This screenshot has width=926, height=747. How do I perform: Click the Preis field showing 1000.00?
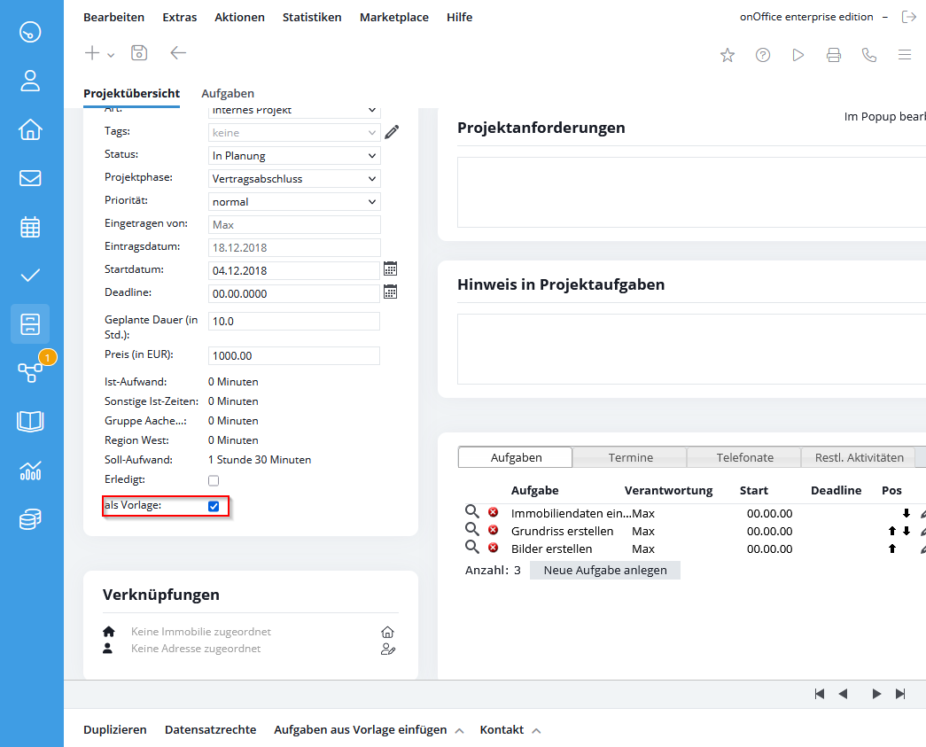click(x=294, y=356)
